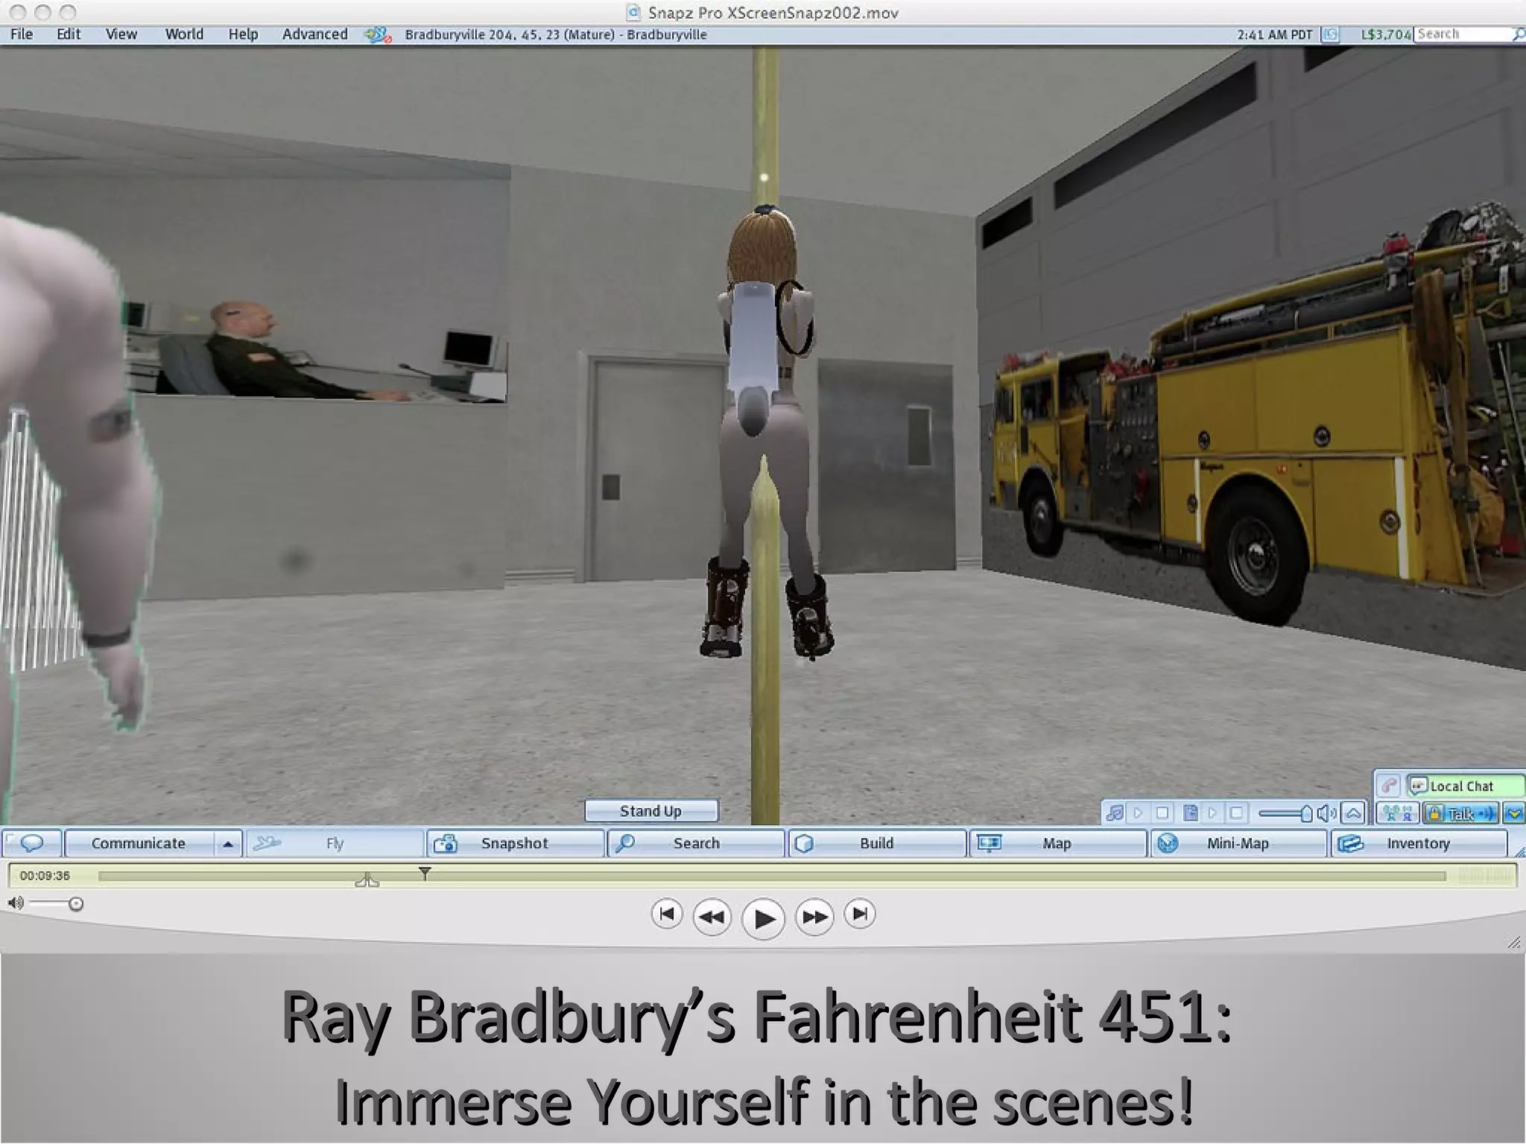Toggle the Talk lock icon
Viewport: 1526px width, 1144px height.
1434,813
